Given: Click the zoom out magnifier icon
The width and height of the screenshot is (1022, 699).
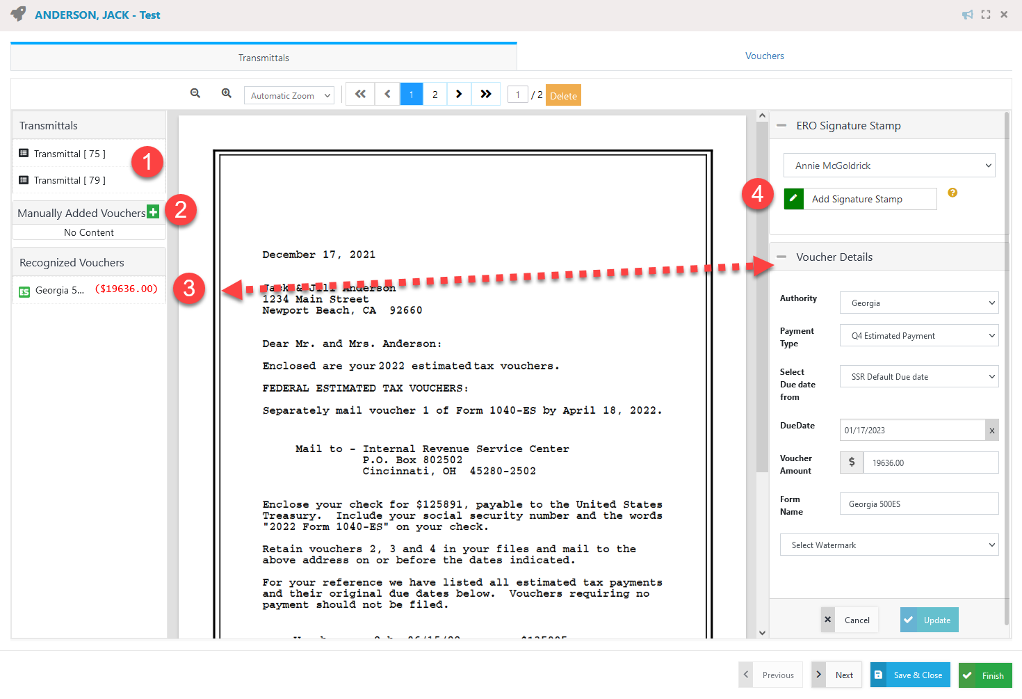Looking at the screenshot, I should 195,93.
